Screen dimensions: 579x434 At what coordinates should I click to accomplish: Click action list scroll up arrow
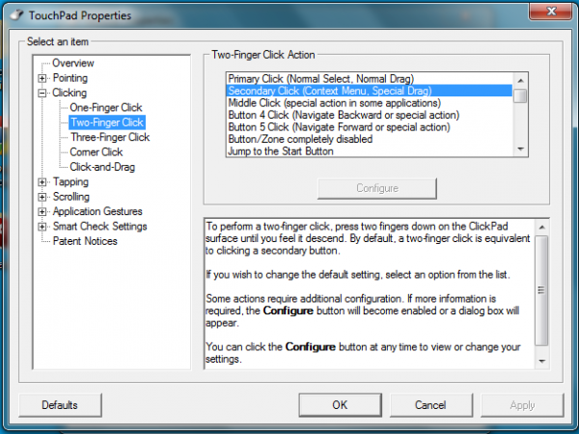click(x=520, y=80)
